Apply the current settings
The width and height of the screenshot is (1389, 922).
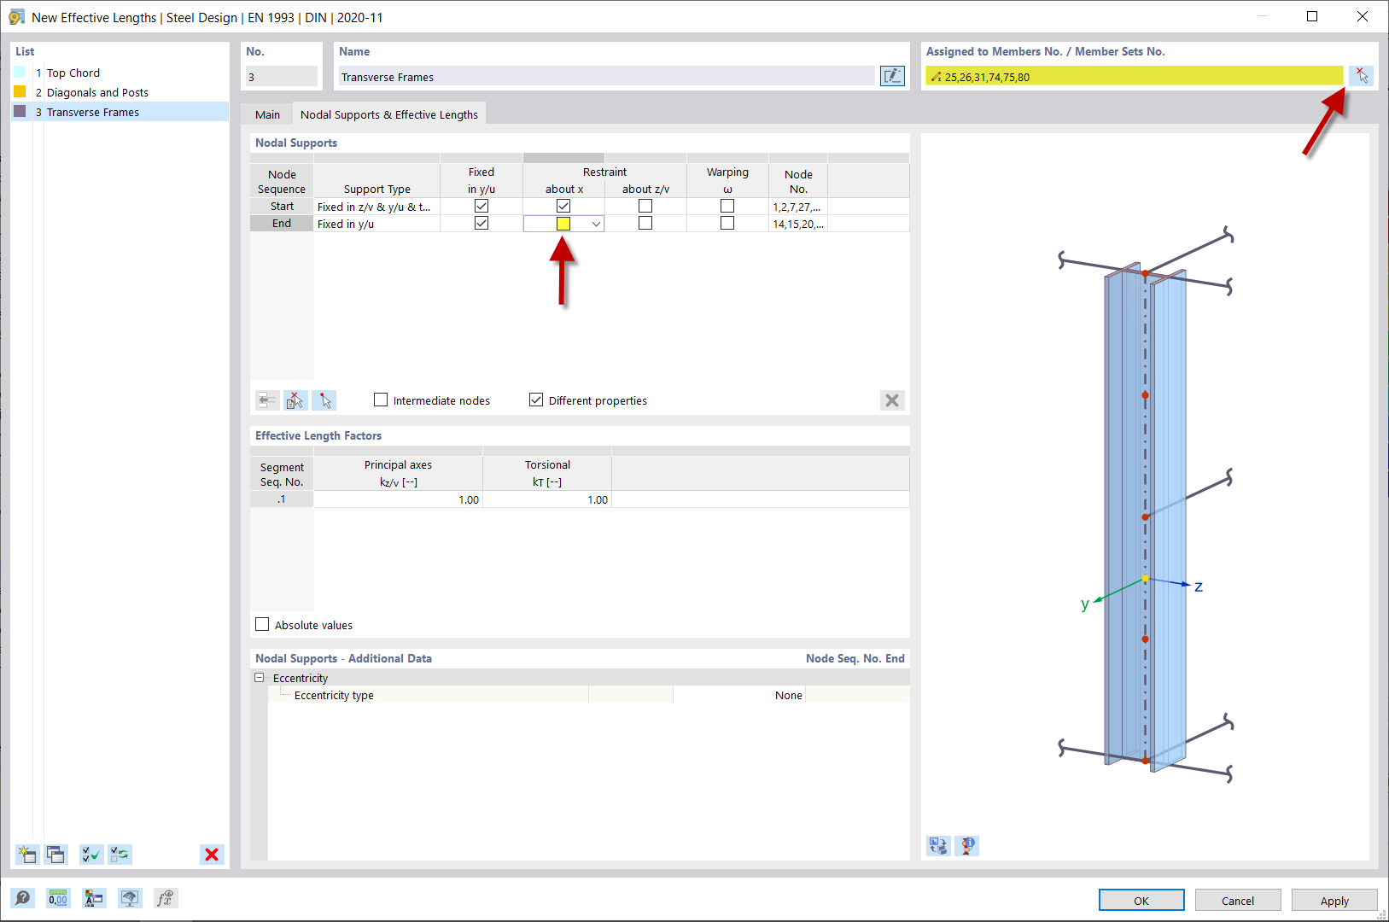(x=1334, y=900)
